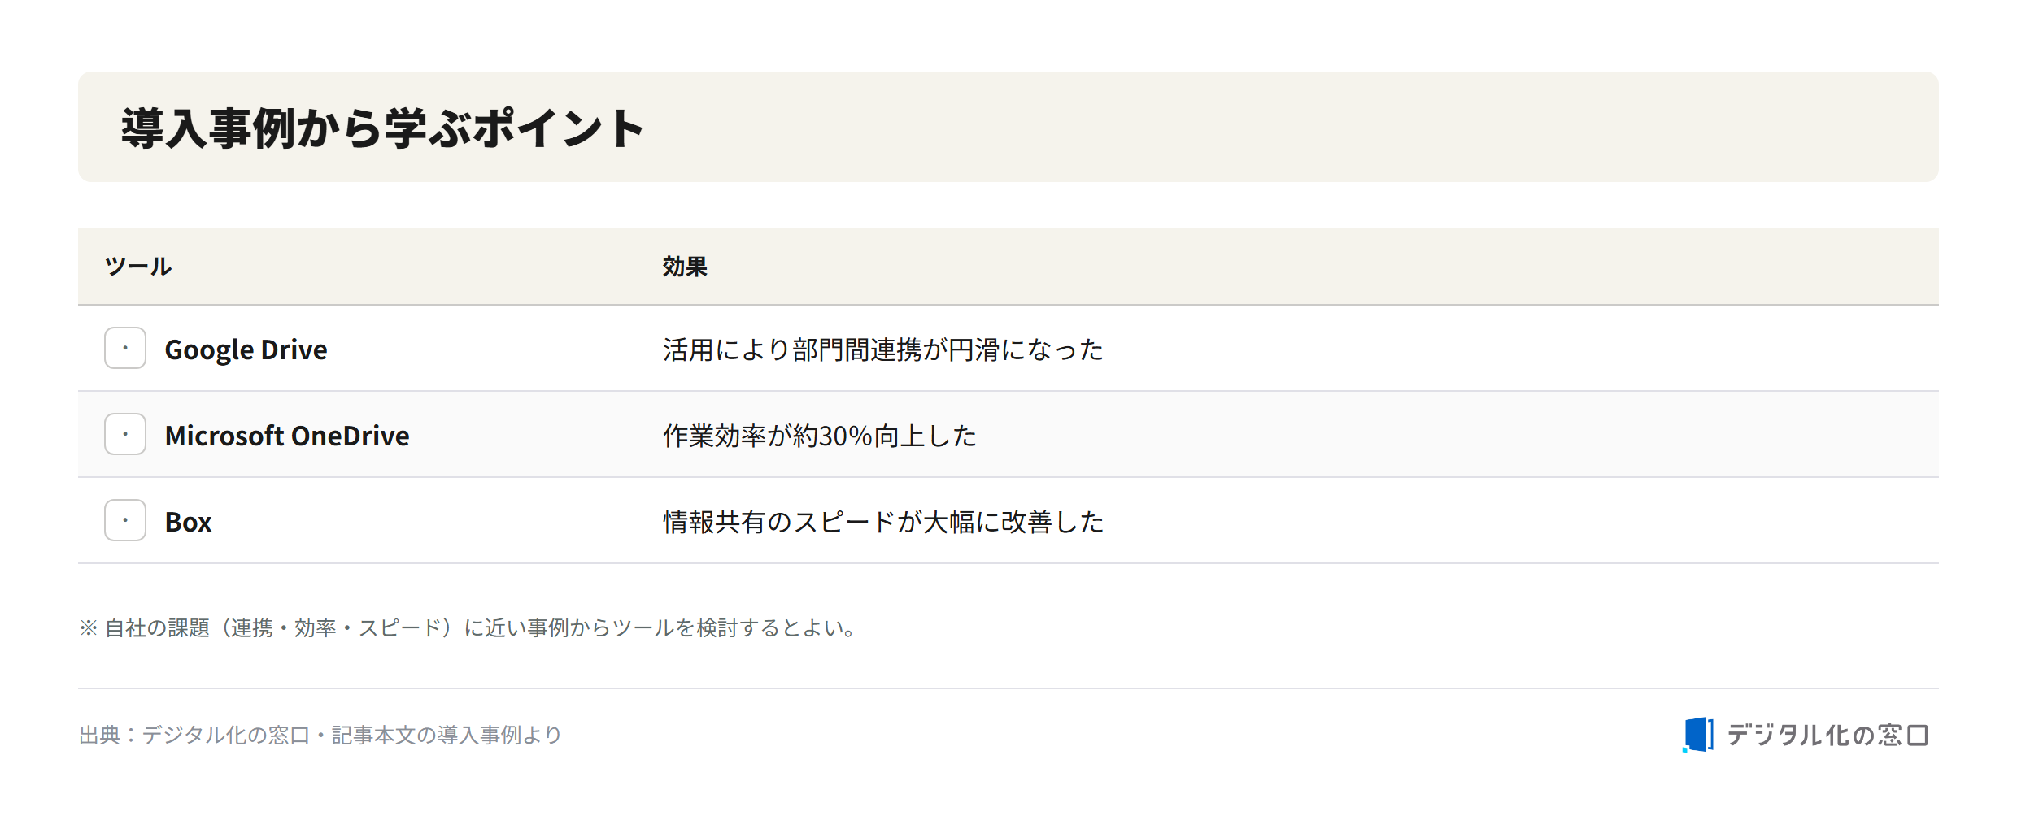
Task: Click the icon box beside Microsoft OneDrive
Action: coord(125,434)
